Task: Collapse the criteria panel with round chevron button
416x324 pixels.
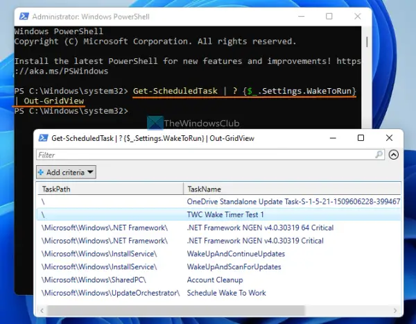Action: 393,155
